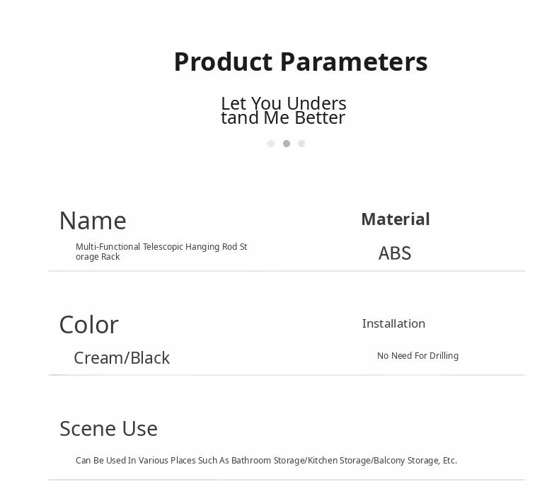
Task: Select the middle darker carousel dot
Action: [x=287, y=144]
